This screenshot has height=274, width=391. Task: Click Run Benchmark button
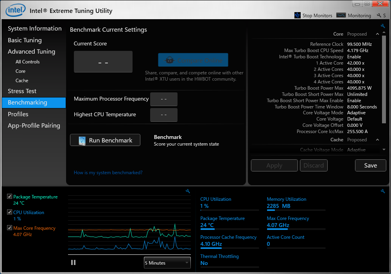(x=105, y=140)
